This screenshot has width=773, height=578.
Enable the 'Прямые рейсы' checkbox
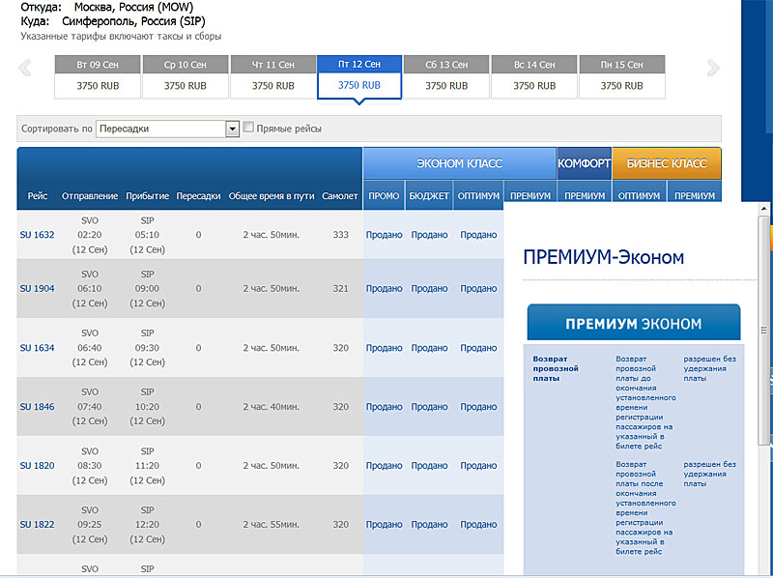pos(248,128)
